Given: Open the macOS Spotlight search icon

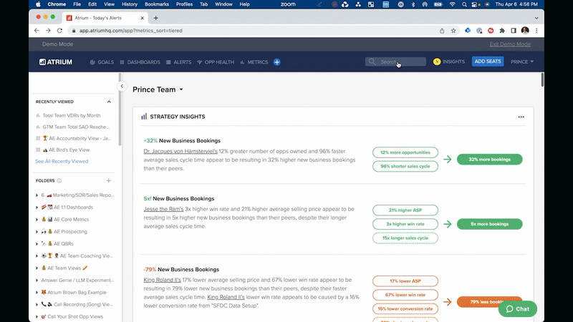Looking at the screenshot, I should (464, 4).
